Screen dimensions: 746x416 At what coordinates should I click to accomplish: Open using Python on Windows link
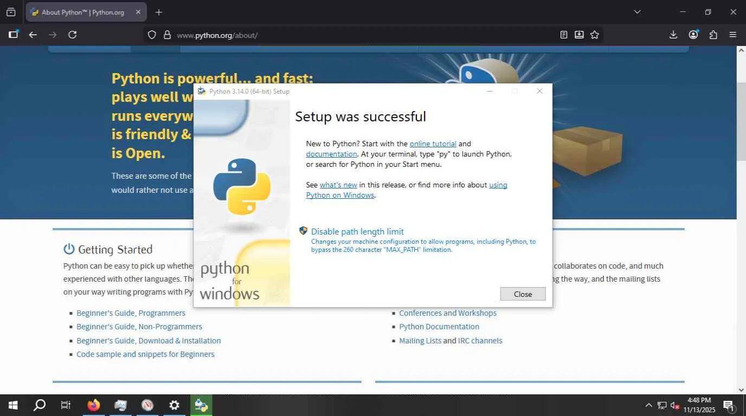coord(407,190)
